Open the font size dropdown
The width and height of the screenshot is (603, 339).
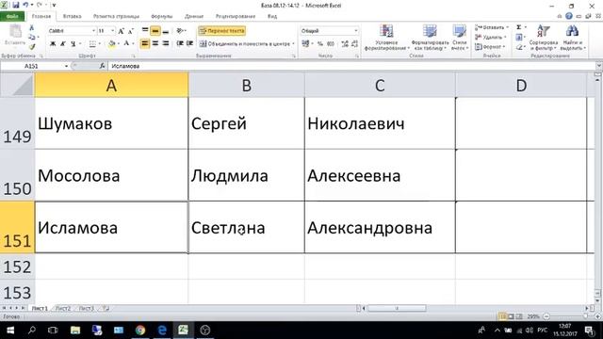pos(113,31)
